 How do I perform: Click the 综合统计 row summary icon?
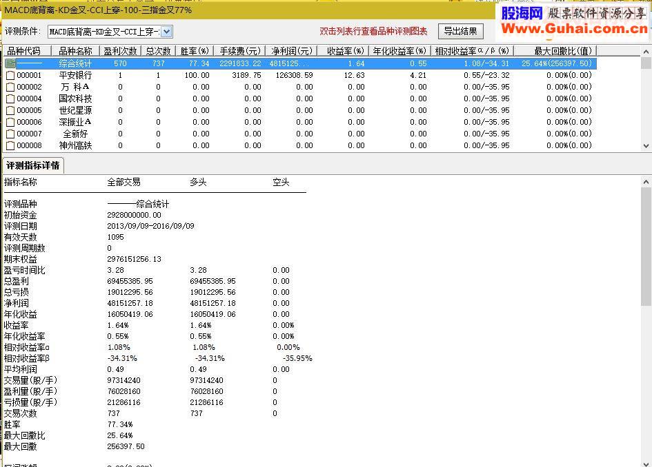pos(10,63)
